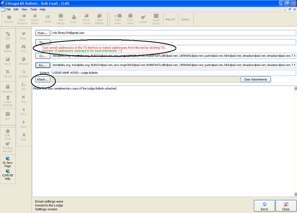297x213 pixels.
Task: Click the Send email icon button
Action: click(264, 206)
